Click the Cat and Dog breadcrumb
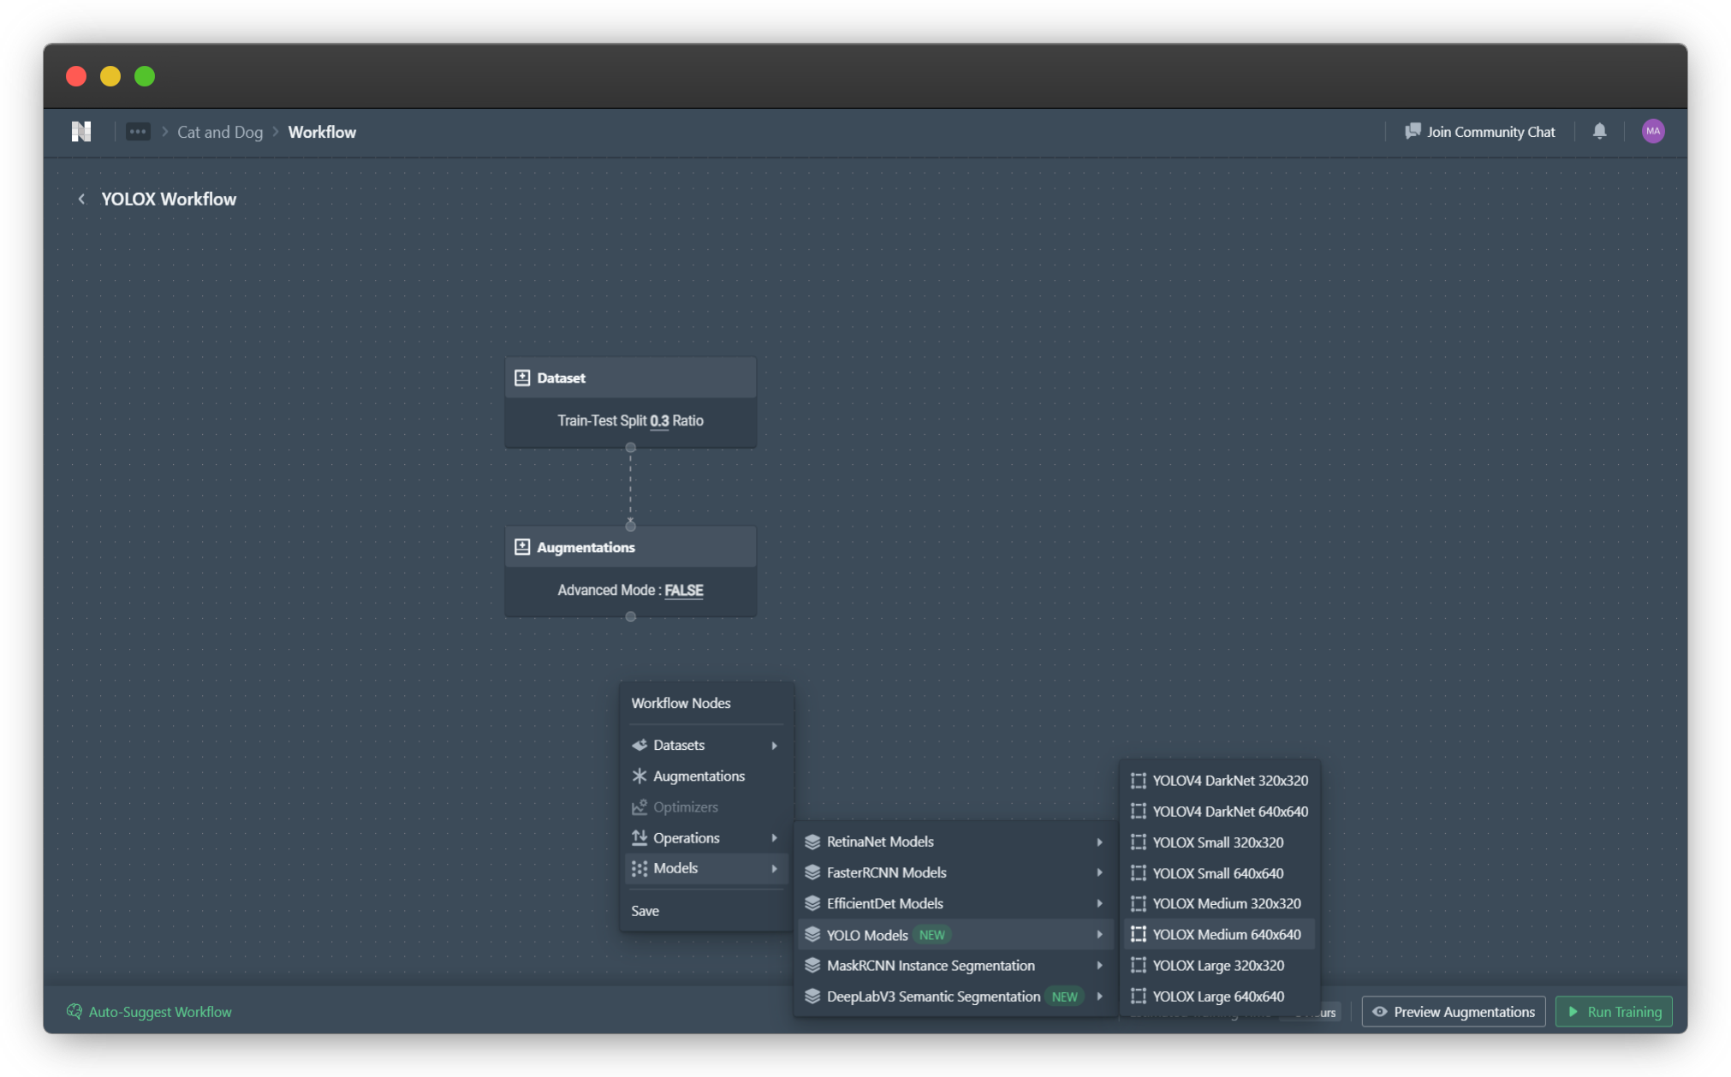The width and height of the screenshot is (1731, 1077). pyautogui.click(x=219, y=132)
